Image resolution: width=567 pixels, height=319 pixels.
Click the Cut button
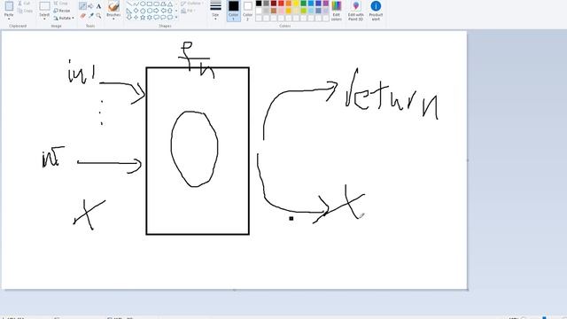click(x=24, y=4)
